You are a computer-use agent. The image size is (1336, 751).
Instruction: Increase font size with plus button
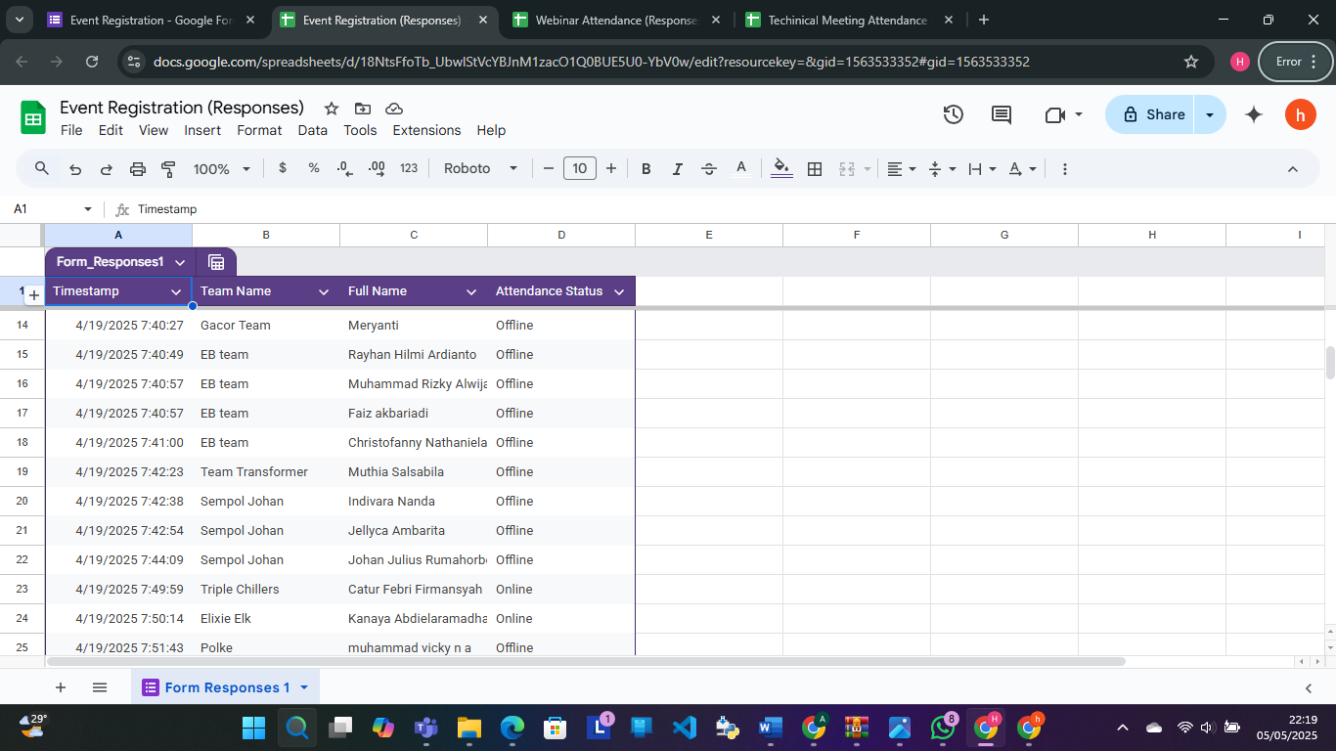pos(611,169)
